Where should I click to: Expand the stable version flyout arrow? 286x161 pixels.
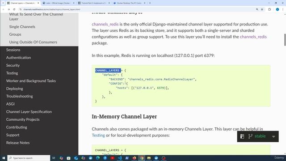pos(273,136)
